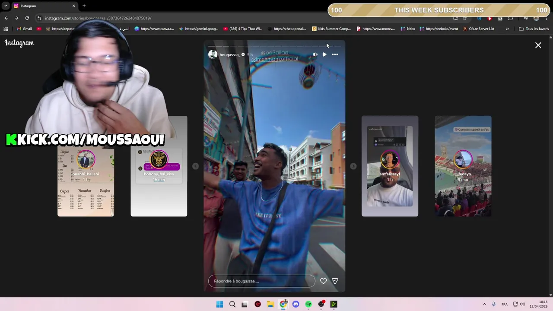
Task: Open the amfalissay1 story thumbnail
Action: coord(390,166)
